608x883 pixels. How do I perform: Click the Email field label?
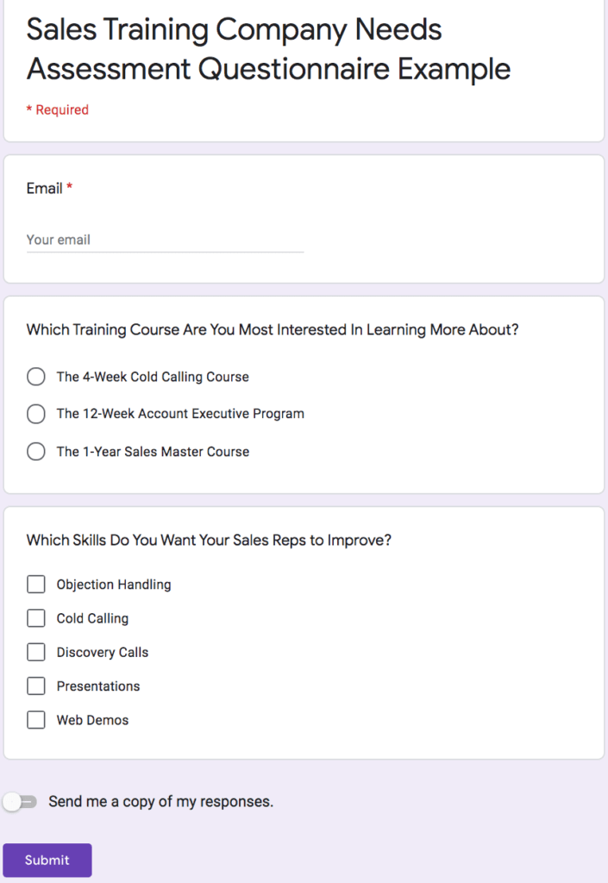click(45, 189)
